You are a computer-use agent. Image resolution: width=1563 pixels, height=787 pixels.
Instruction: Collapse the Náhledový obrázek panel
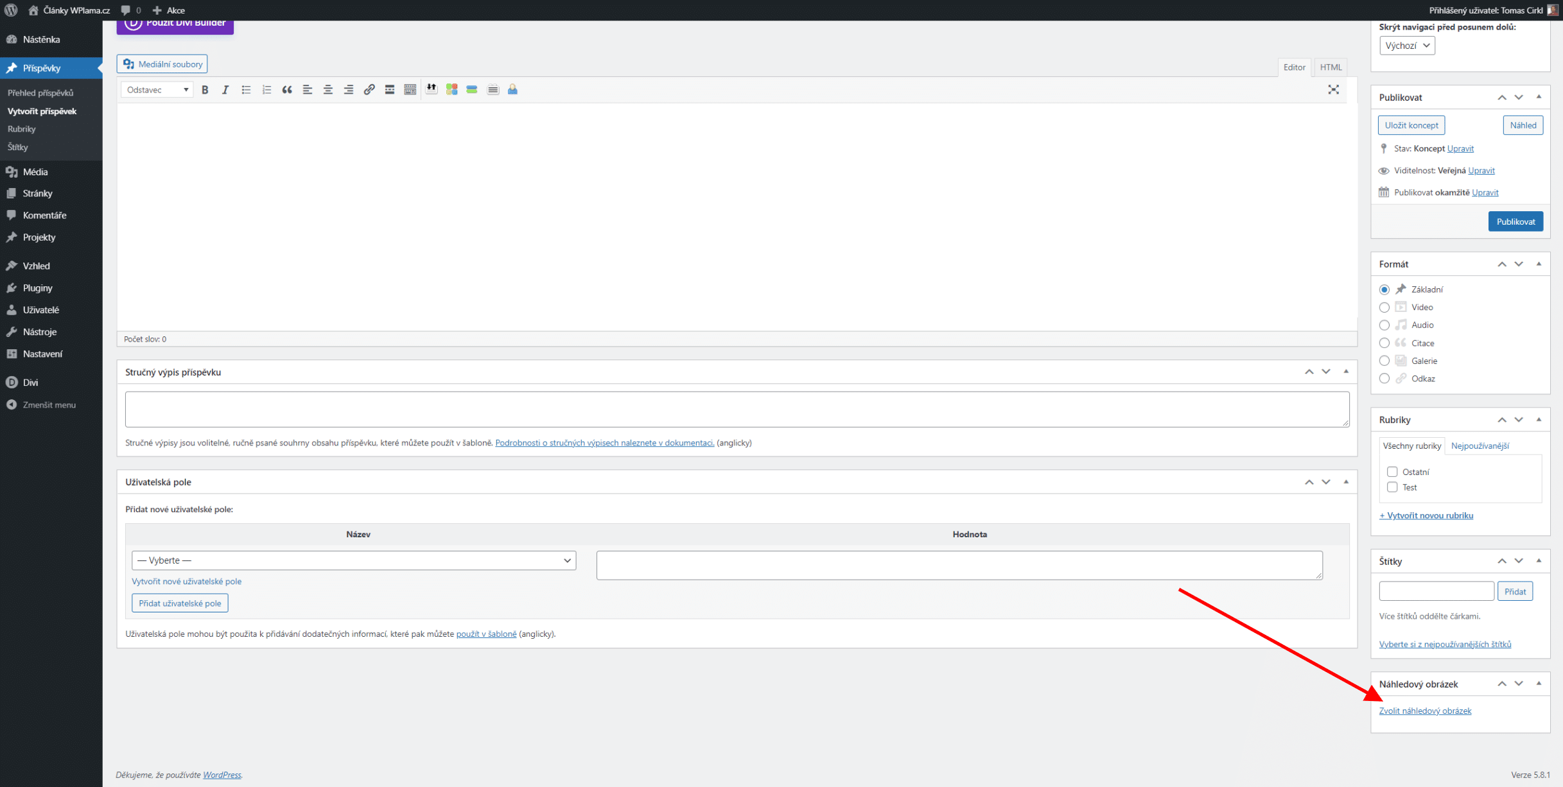(x=1539, y=684)
